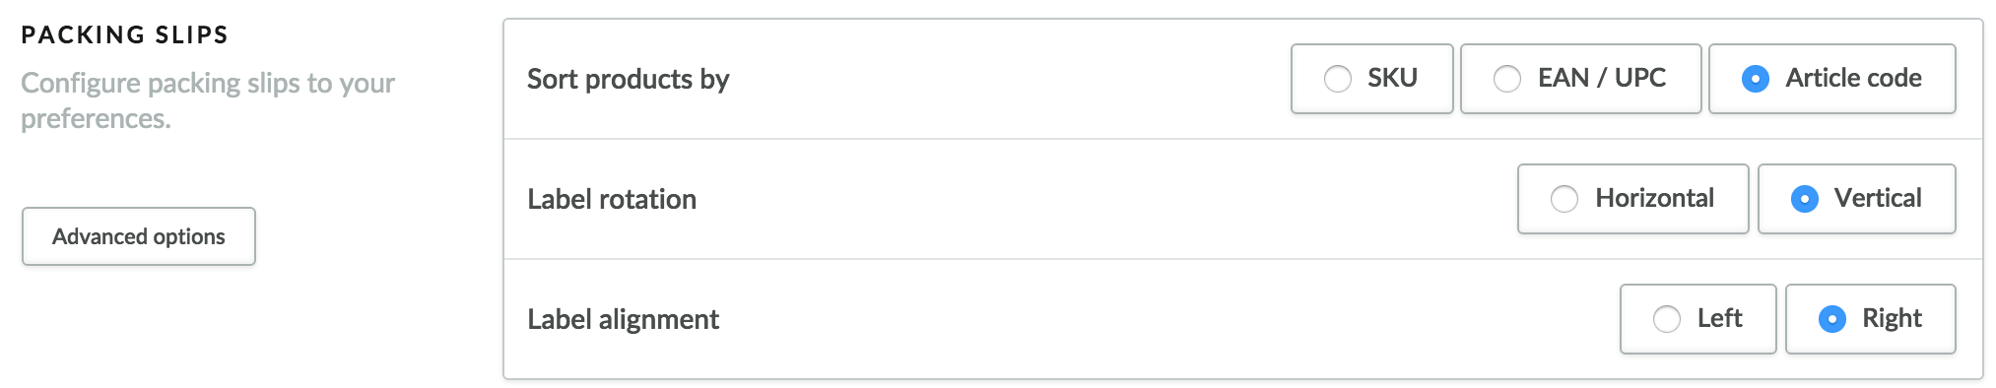Click the empty radio circle beside SKU
Screen dimensions: 1996x388
(x=1337, y=79)
